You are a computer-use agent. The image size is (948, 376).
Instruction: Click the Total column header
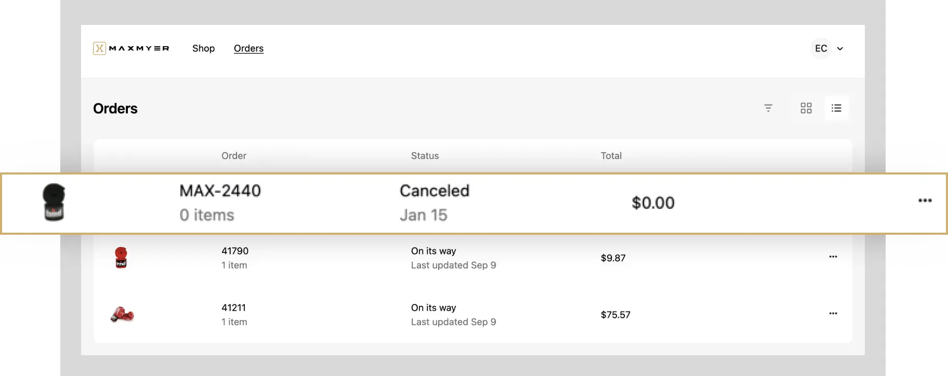tap(611, 156)
